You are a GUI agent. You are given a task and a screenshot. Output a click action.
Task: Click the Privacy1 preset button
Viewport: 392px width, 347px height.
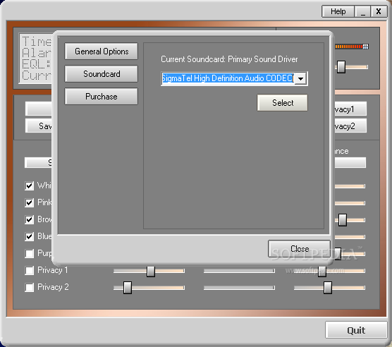point(350,109)
